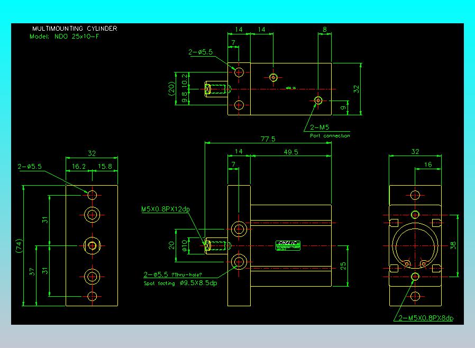This screenshot has width=475, height=348.
Task: Click the 'Model: NDO 25x10-F' label
Action: click(64, 36)
